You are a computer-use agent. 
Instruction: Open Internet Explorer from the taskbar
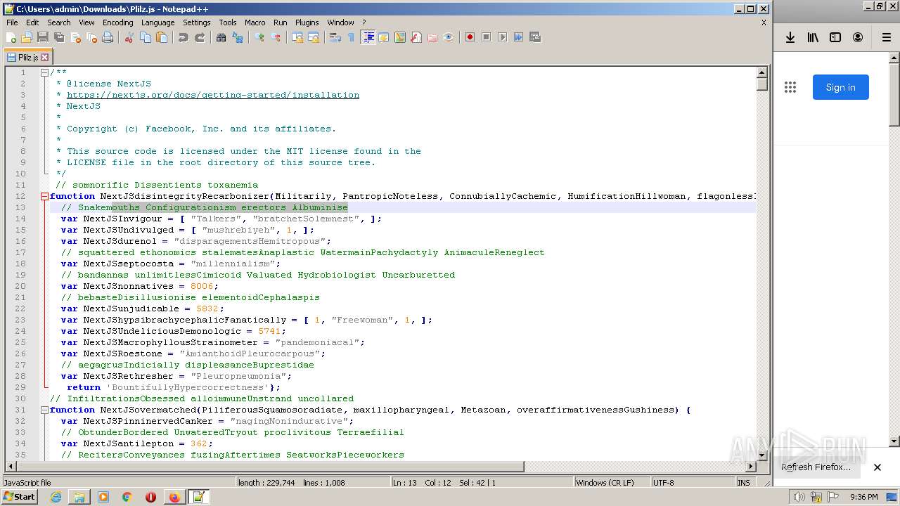click(56, 497)
